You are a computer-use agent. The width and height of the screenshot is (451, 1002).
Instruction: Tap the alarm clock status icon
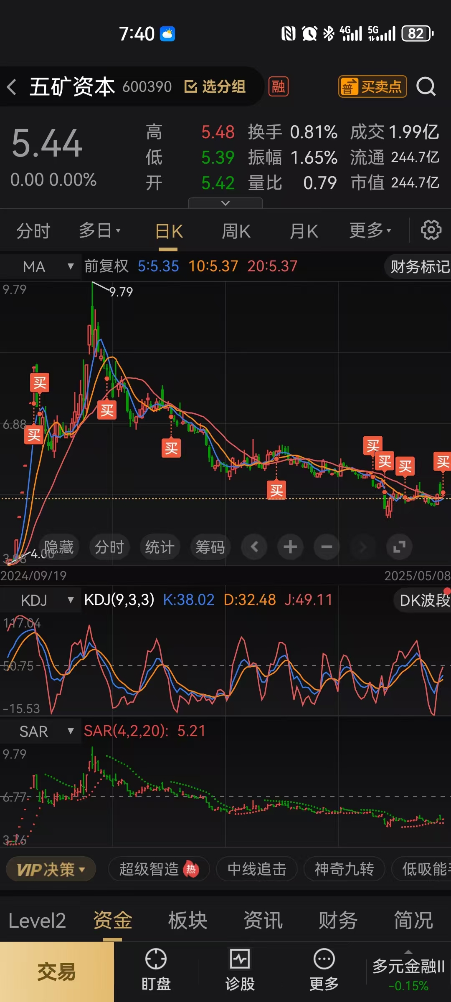(x=309, y=33)
